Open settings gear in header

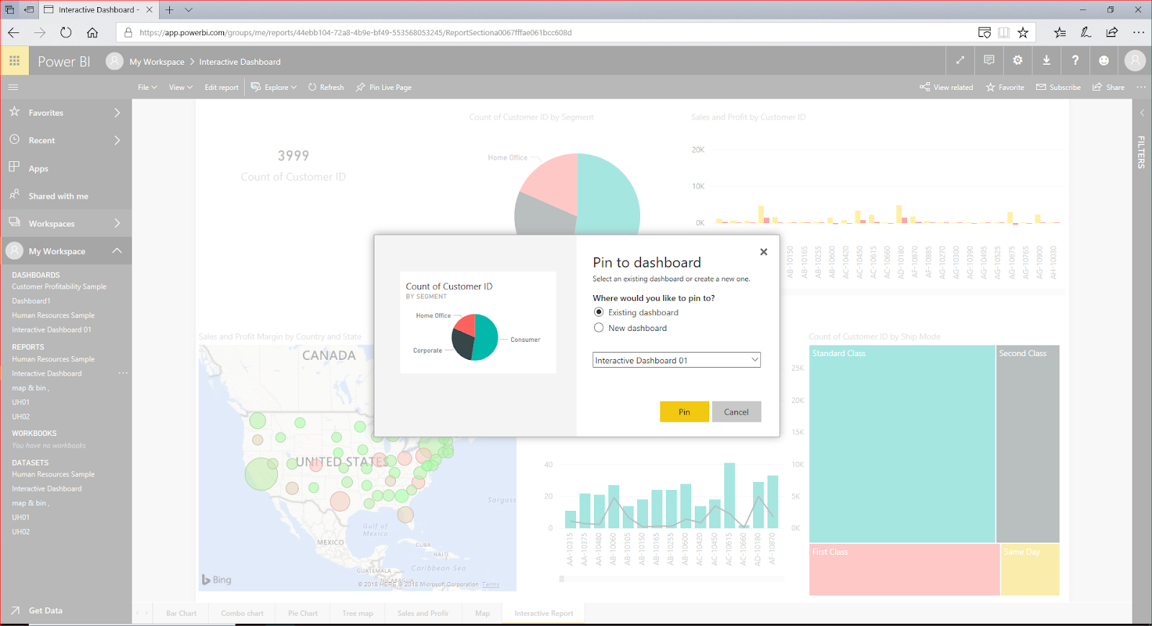click(1017, 60)
